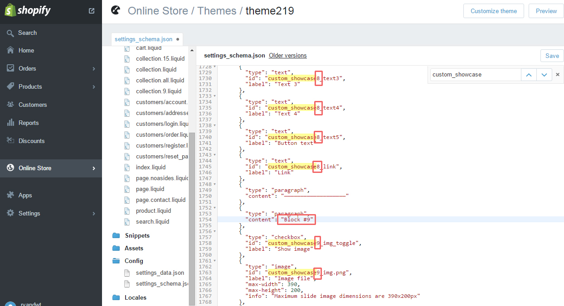Click the Customers people icon
This screenshot has width=564, height=306.
[x=10, y=105]
